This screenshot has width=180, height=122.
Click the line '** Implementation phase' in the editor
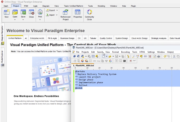click(89, 83)
